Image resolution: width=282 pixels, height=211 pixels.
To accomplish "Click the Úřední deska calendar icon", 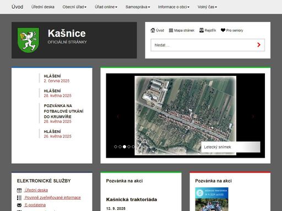I will pos(19,190).
